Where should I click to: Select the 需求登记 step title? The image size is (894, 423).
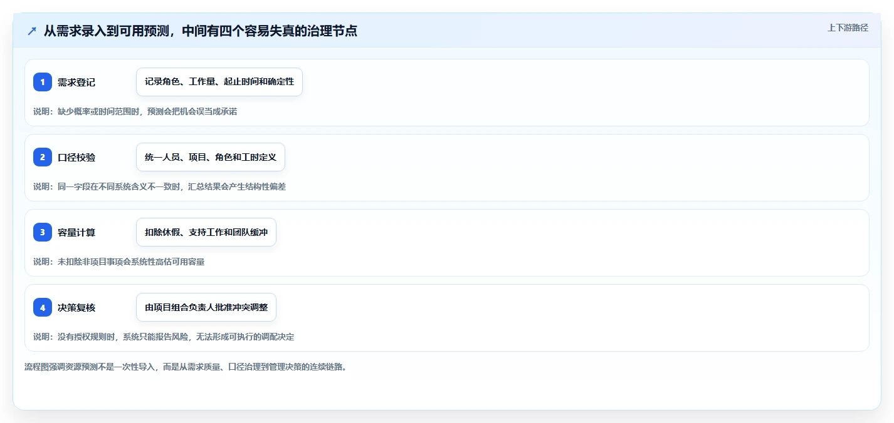tap(76, 82)
